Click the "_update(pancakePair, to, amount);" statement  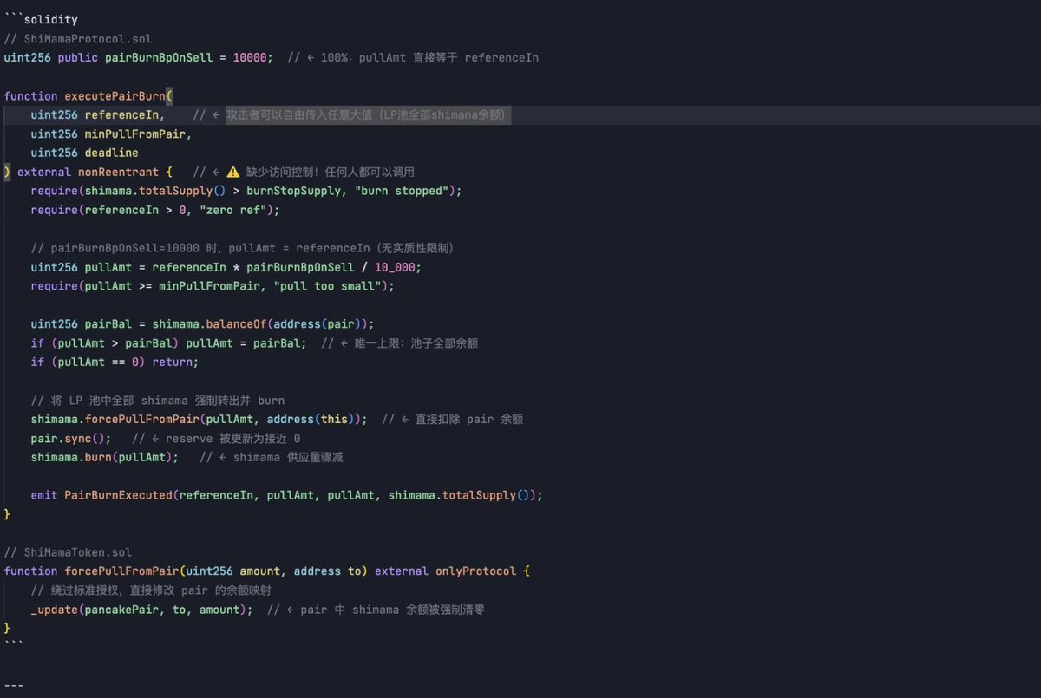click(141, 610)
